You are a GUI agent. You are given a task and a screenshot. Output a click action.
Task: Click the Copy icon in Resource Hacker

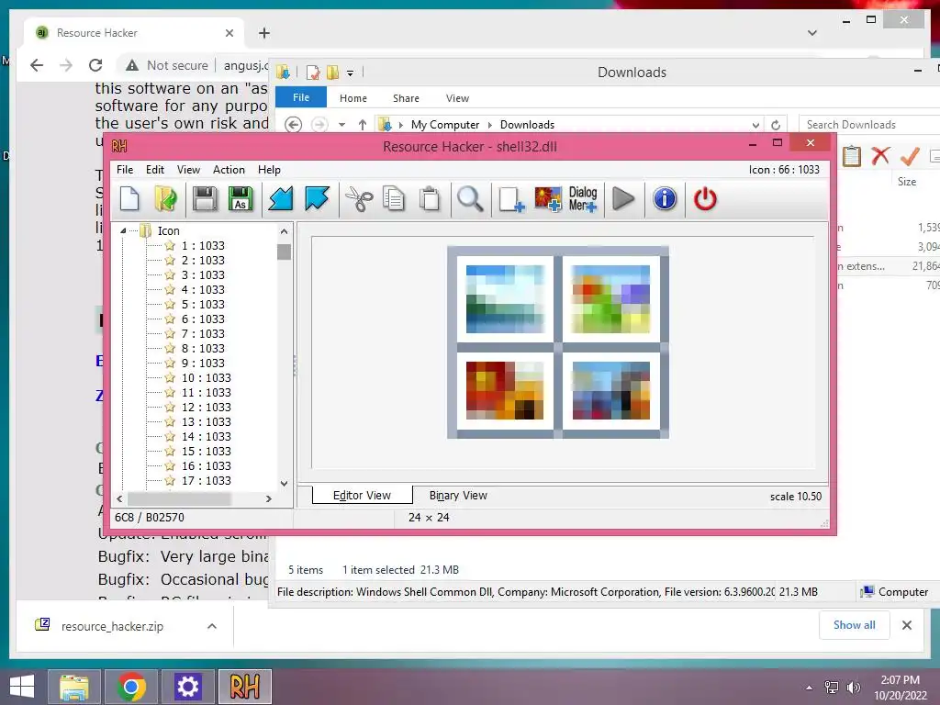394,199
